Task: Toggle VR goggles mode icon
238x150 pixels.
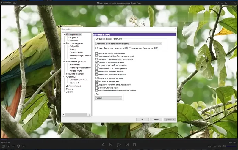Action: click(13, 146)
